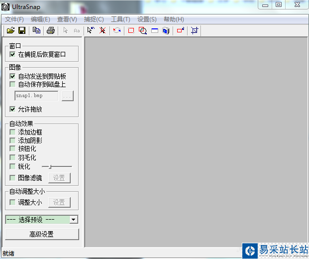Enable 自动保存到磁盘上 checkbox
The image size is (309, 259).
coord(12,84)
